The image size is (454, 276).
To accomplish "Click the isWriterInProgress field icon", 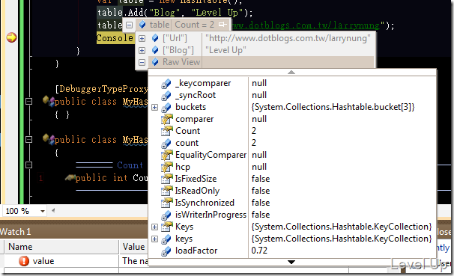I will click(166, 215).
